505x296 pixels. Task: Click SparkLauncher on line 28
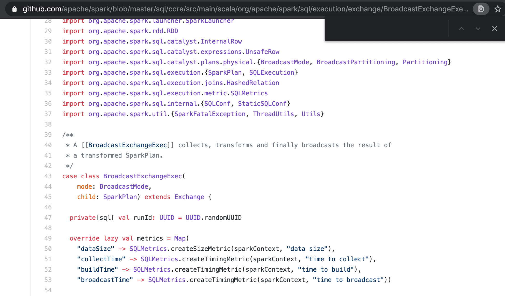point(210,21)
